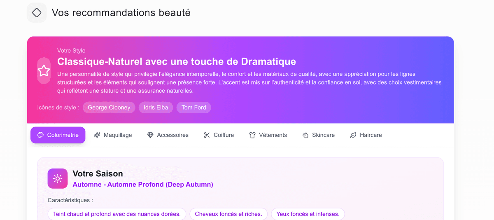Click the sun icon beside Votre Saison
494x220 pixels.
point(58,178)
